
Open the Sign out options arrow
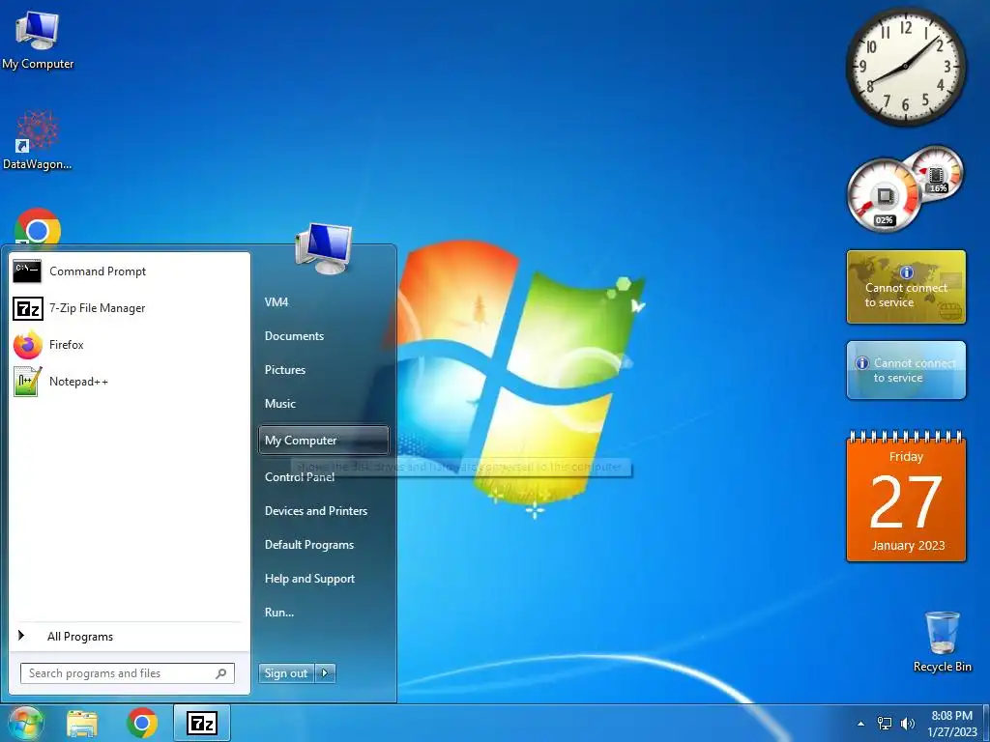(x=325, y=673)
